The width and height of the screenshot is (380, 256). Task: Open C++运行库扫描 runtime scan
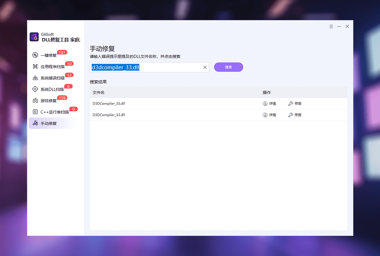point(54,112)
